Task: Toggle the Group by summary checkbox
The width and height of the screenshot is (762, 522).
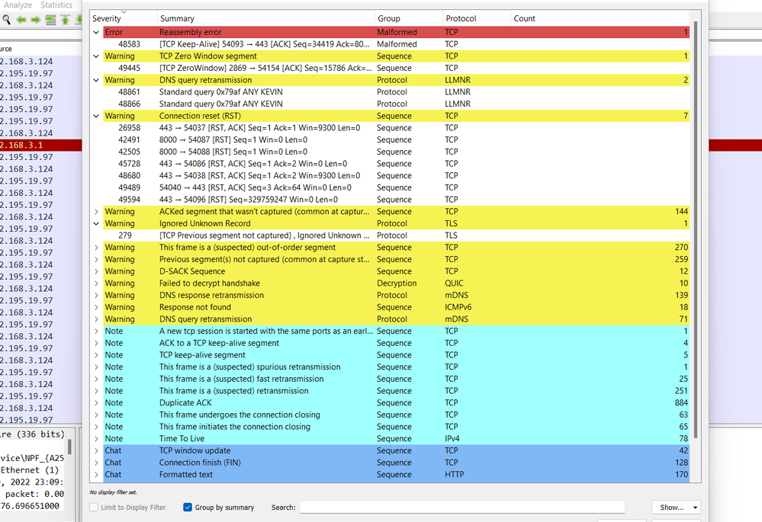Action: click(x=188, y=508)
